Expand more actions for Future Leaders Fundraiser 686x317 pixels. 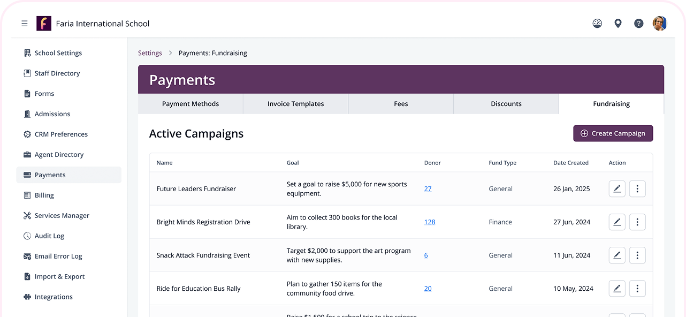pos(637,189)
